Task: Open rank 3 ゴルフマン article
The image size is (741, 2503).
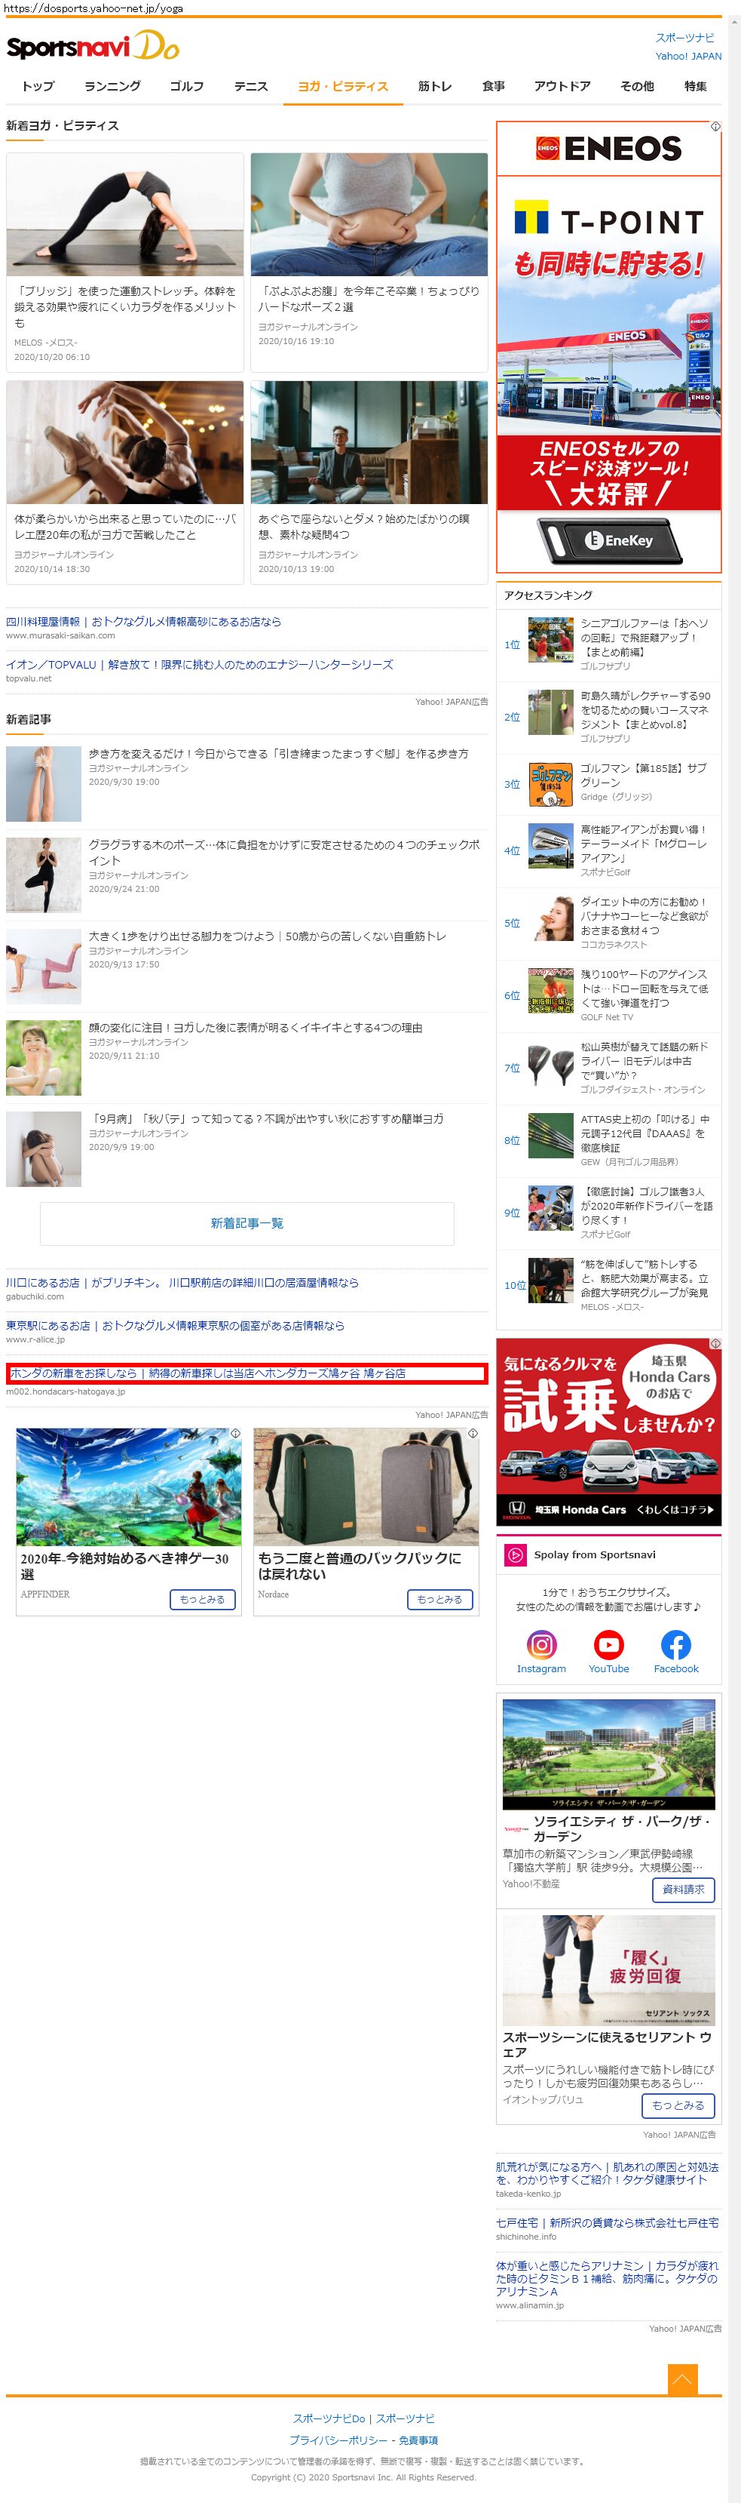Action: (644, 776)
